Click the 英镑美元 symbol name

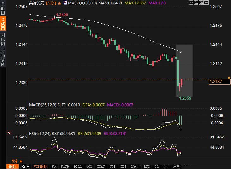(x=37, y=3)
